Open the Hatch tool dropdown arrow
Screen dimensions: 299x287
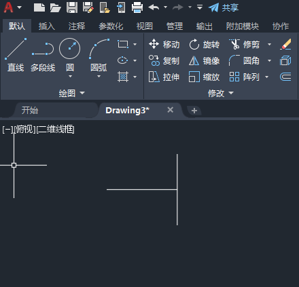(135, 77)
